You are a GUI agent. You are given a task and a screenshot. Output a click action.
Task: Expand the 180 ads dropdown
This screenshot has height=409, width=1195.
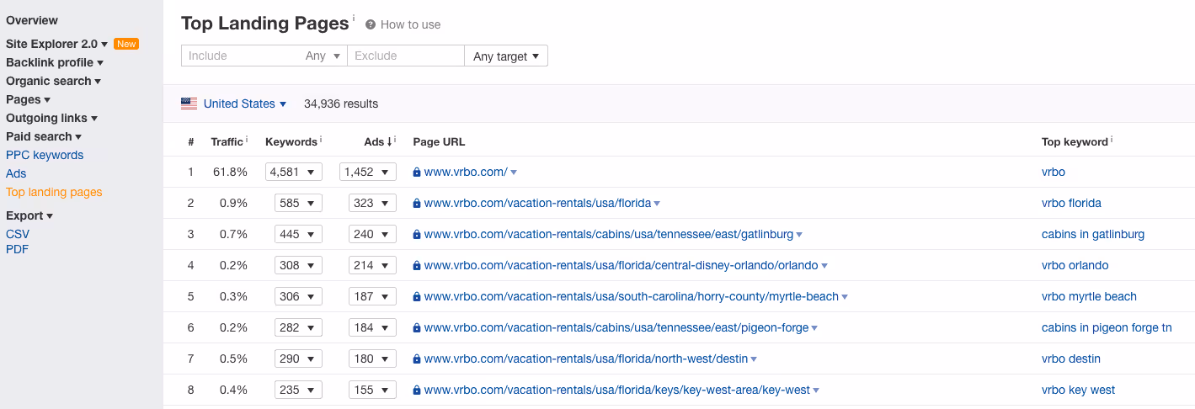(x=372, y=359)
